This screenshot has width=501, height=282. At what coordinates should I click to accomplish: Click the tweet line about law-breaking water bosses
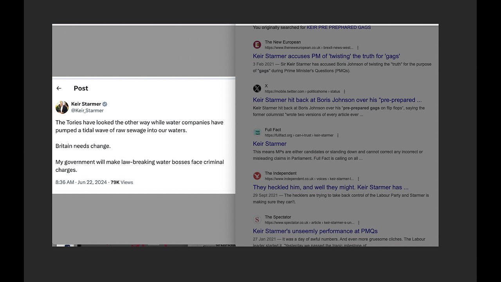coord(140,166)
